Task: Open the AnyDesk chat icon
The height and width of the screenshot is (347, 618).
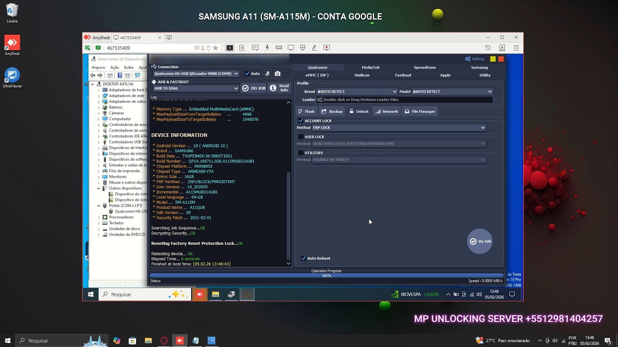Action: tap(255, 48)
